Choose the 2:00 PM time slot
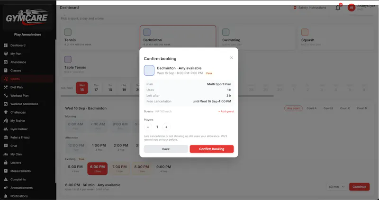This screenshot has width=379, height=200. click(121, 147)
